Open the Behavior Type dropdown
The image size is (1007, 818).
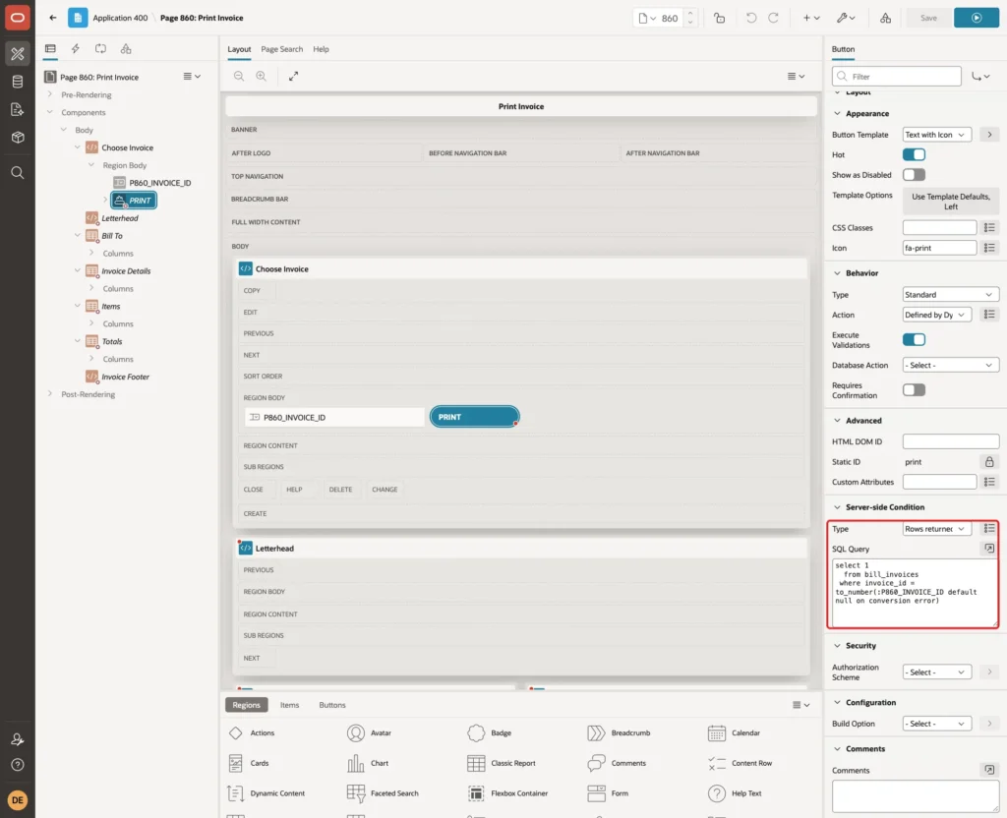(951, 295)
